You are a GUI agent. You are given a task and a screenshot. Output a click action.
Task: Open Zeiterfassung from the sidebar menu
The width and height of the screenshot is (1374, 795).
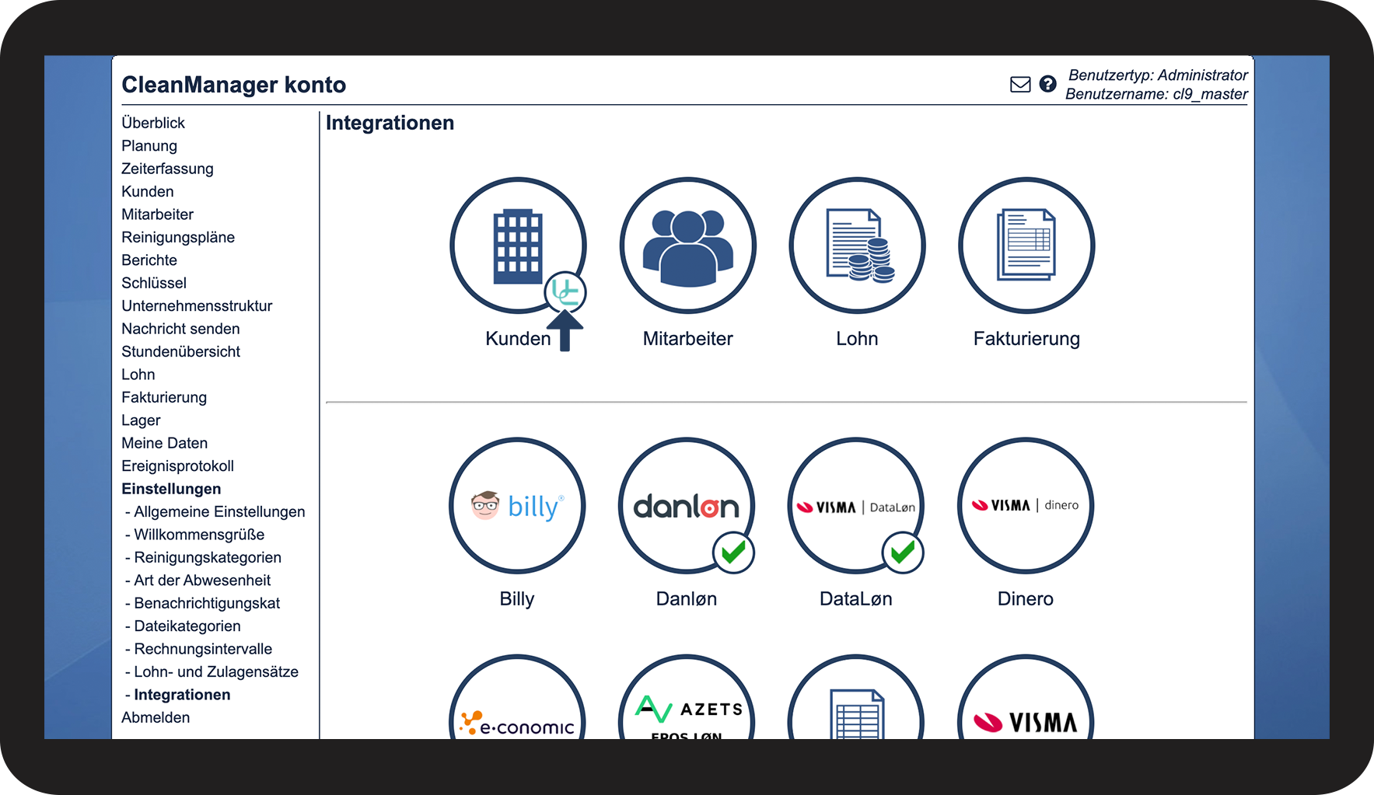tap(167, 169)
